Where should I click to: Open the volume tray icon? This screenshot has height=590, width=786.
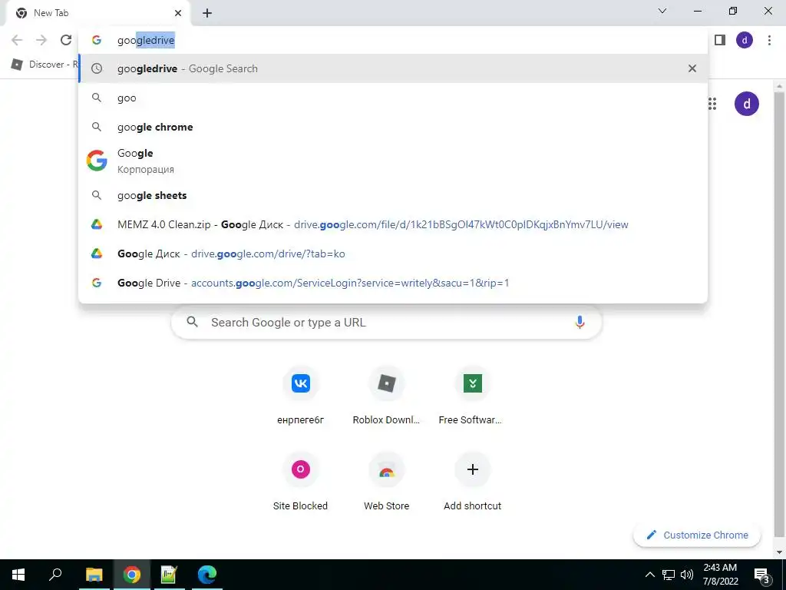click(687, 575)
